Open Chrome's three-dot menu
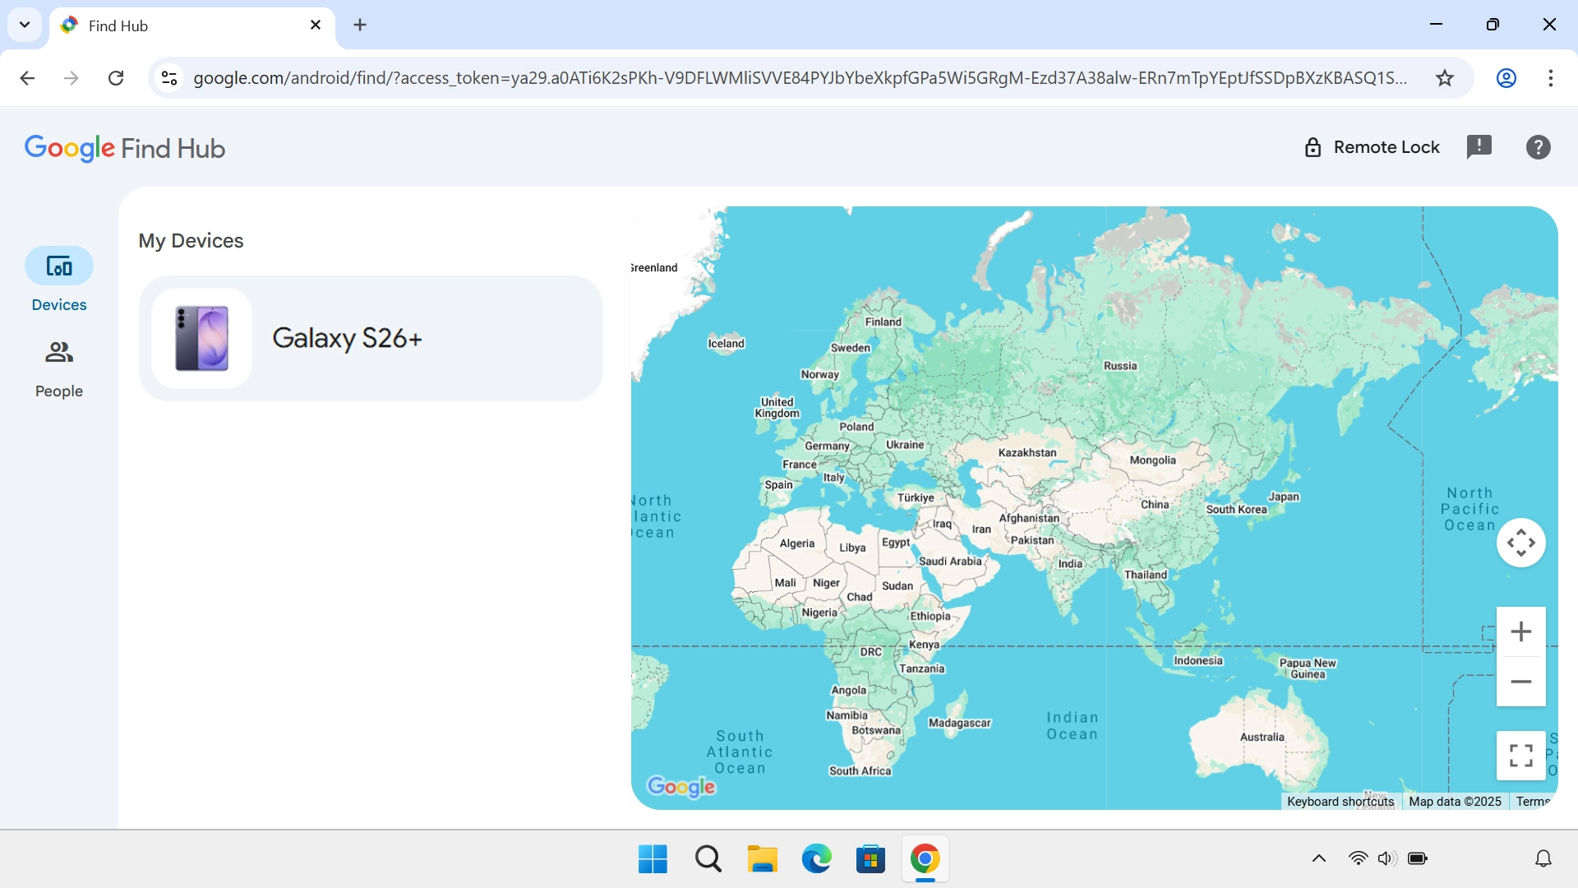The image size is (1578, 888). (x=1550, y=78)
